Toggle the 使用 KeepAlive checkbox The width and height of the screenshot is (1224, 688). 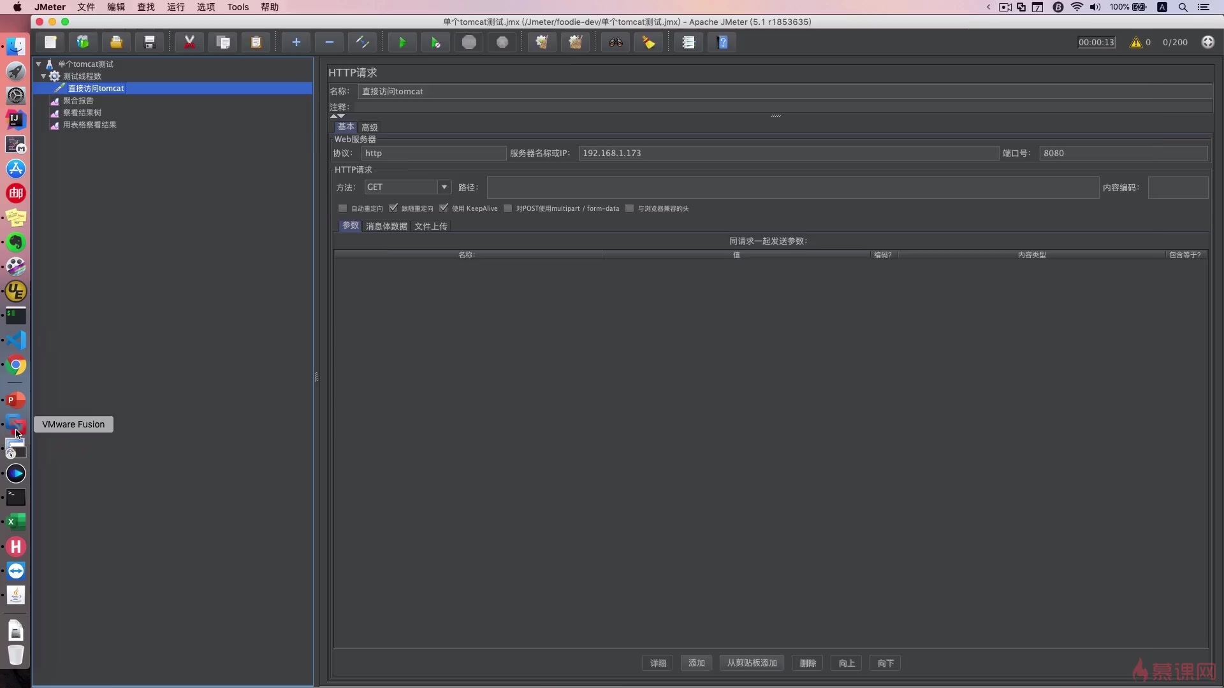click(x=444, y=208)
